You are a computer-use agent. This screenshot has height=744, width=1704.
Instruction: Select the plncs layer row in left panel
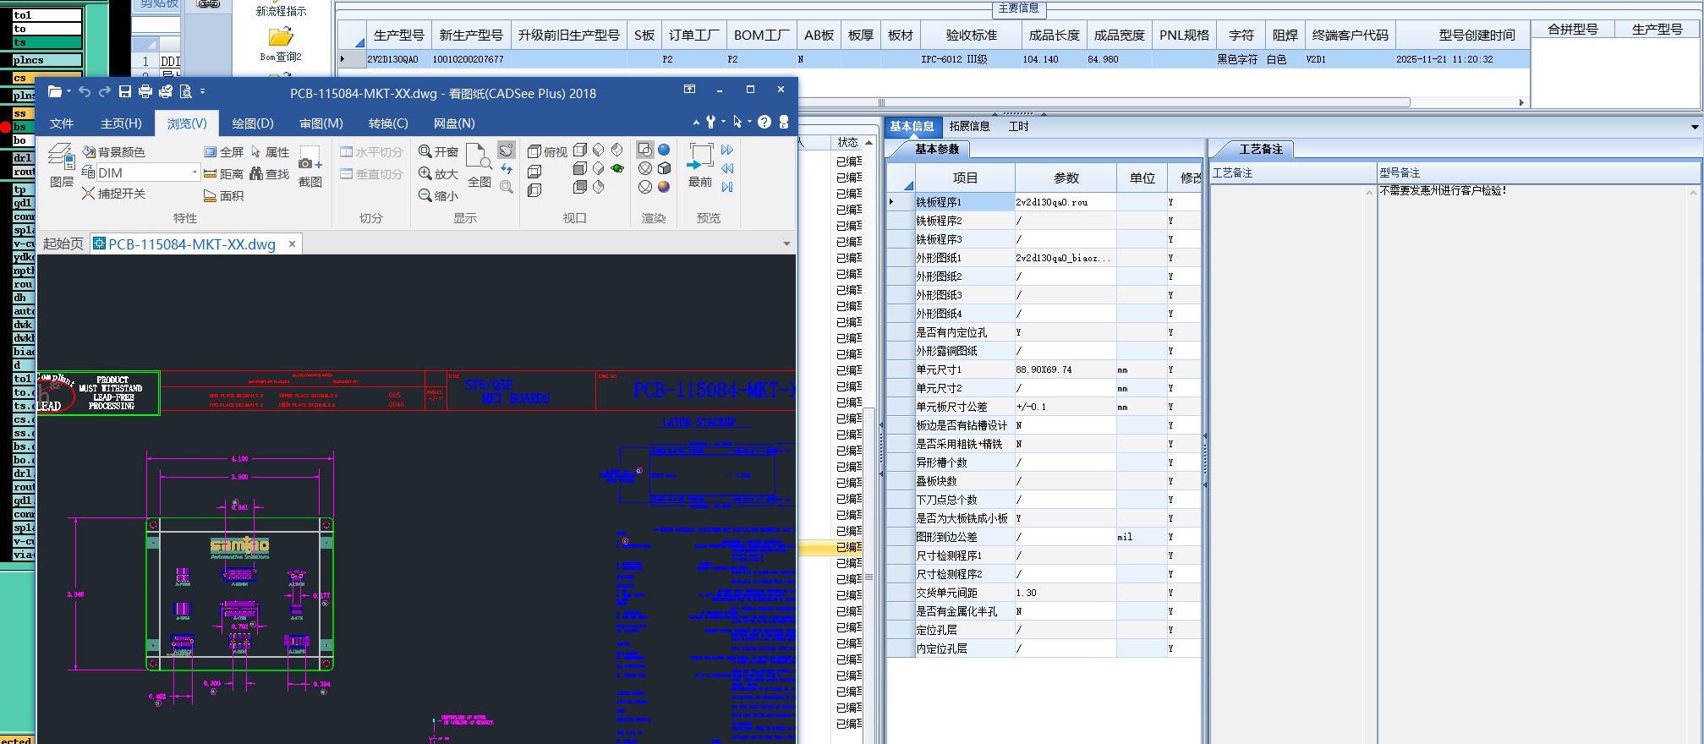(47, 60)
